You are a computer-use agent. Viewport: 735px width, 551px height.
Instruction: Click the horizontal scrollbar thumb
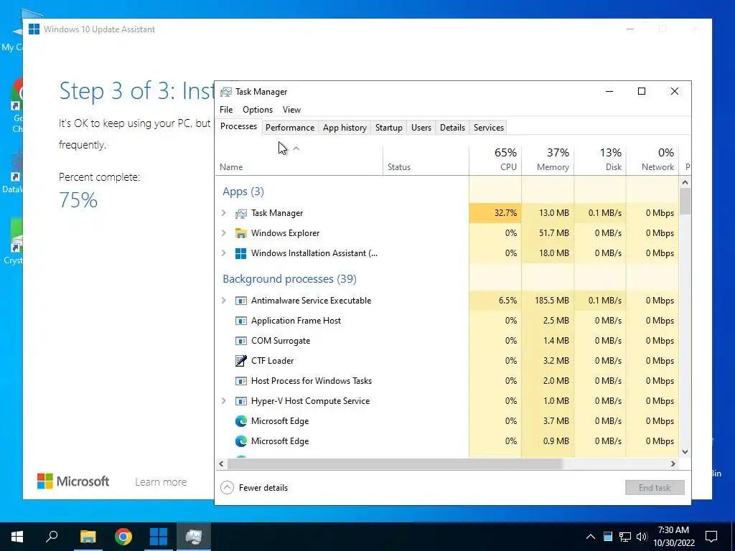(x=395, y=464)
